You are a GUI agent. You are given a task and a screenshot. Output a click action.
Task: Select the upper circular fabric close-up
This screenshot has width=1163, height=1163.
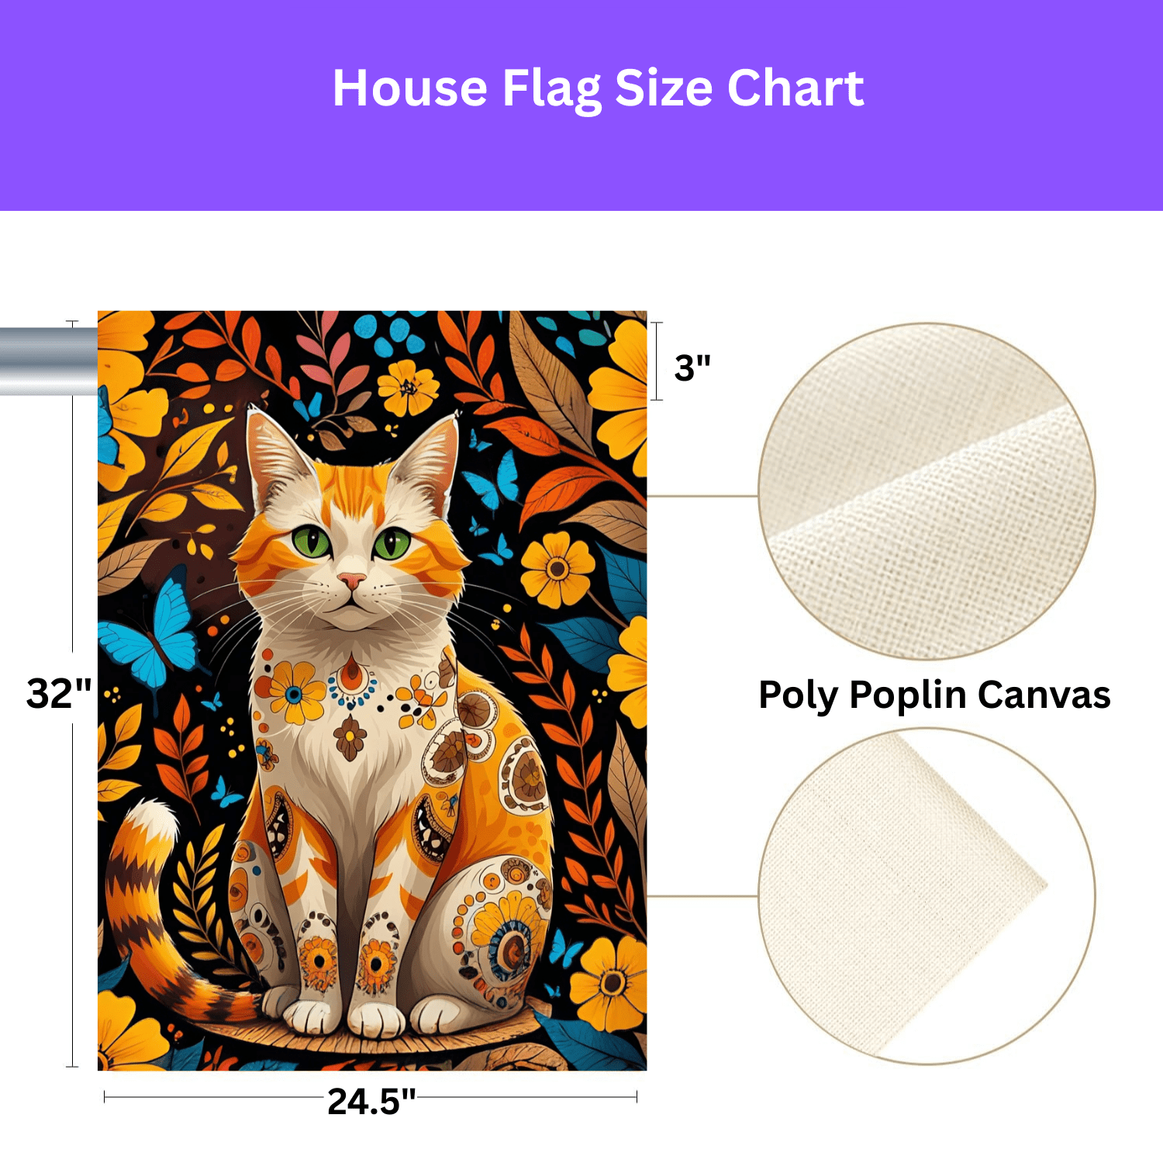[927, 492]
